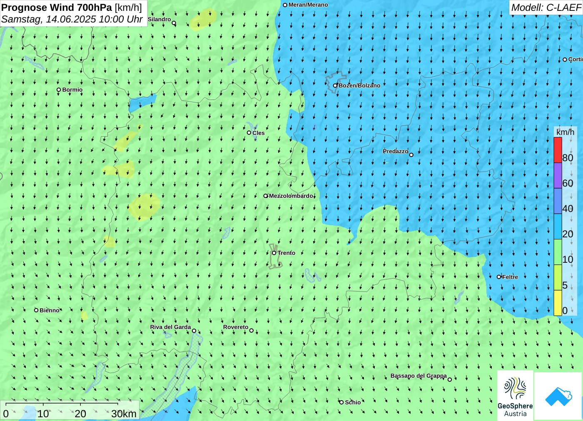Select the Feltre city marker
The height and width of the screenshot is (421, 583).
499,277
